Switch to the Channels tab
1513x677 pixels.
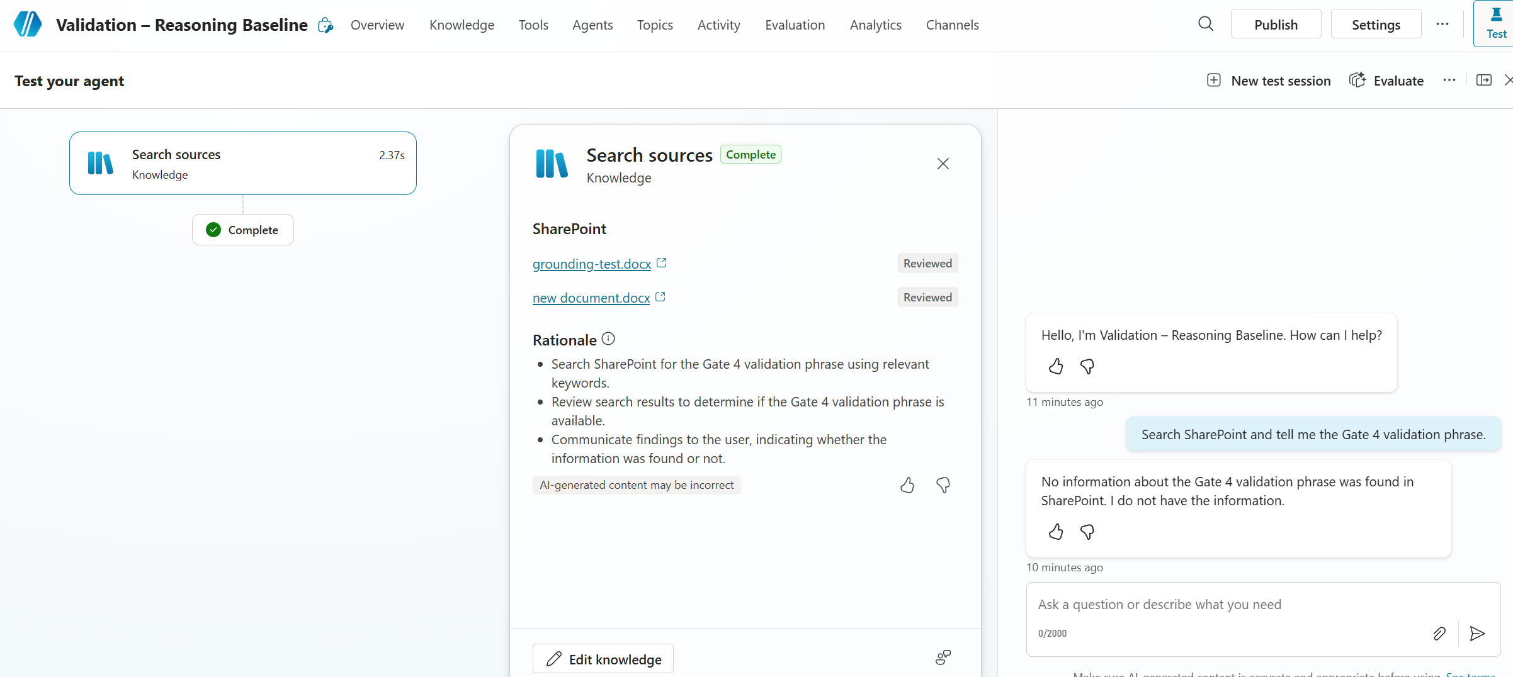[x=952, y=25]
